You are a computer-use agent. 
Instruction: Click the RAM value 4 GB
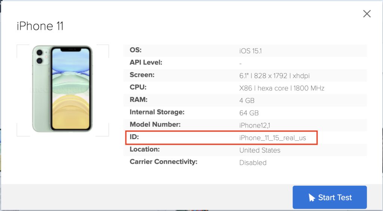tap(247, 101)
